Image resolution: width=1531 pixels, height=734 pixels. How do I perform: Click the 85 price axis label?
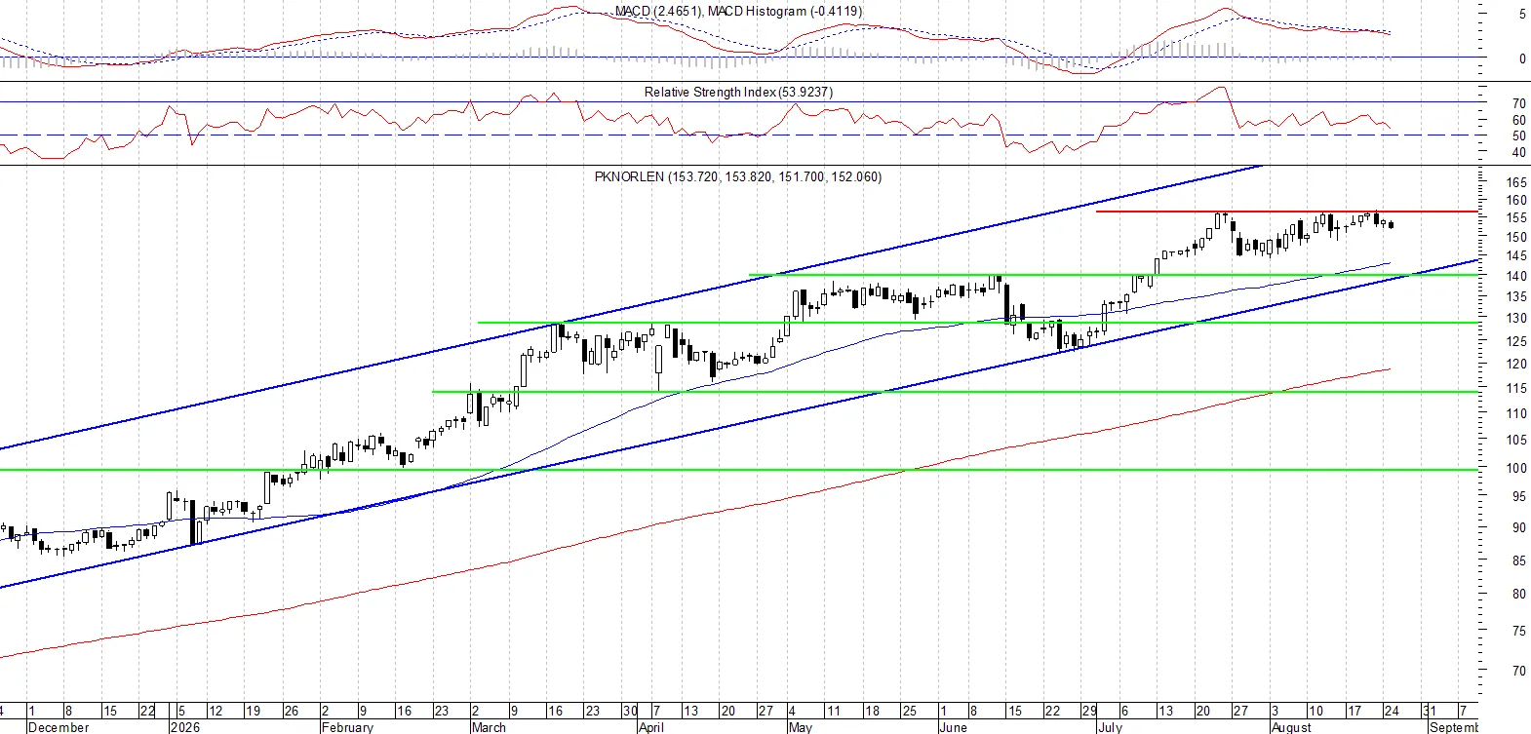(x=1519, y=560)
